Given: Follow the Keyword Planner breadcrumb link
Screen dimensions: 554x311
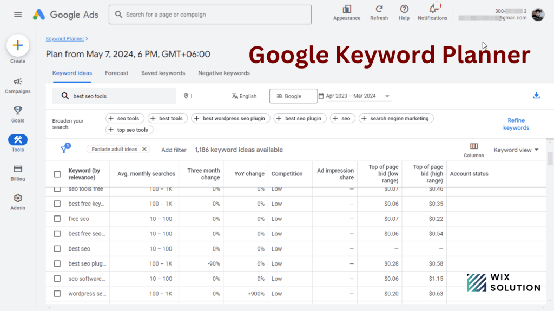Looking at the screenshot, I should (x=65, y=39).
